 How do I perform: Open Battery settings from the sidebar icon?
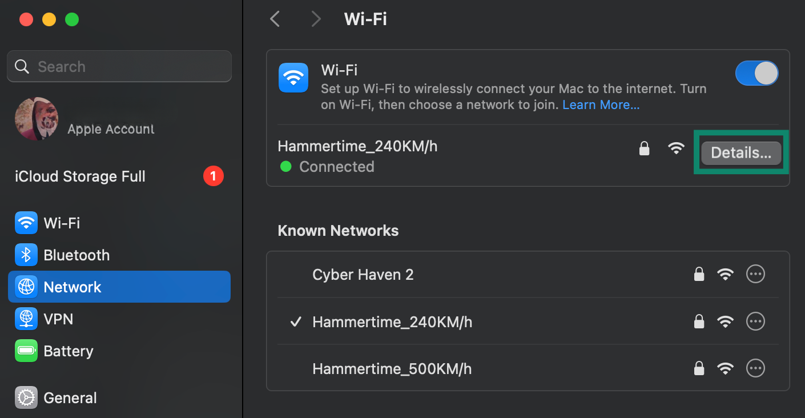26,351
